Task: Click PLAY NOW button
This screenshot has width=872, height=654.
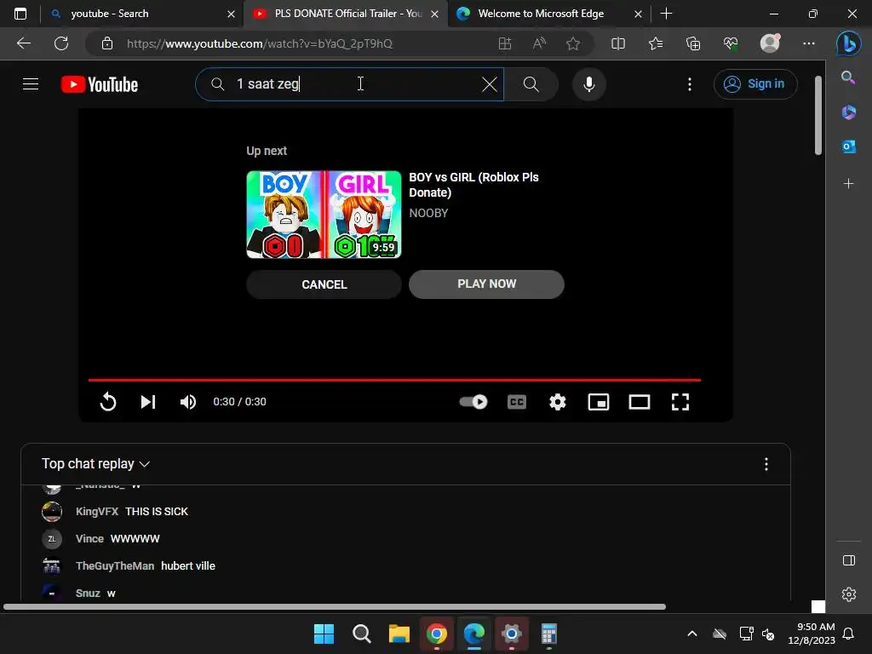Action: tap(486, 284)
